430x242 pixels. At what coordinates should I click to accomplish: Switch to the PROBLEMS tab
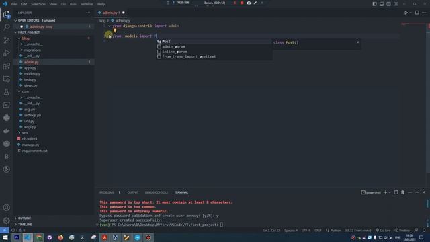(107, 192)
